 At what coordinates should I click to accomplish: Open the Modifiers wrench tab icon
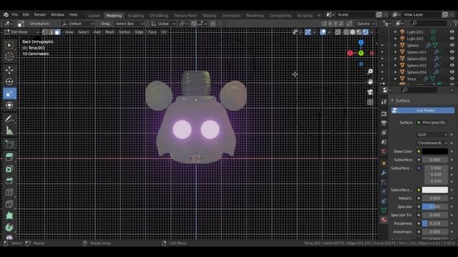(384, 173)
